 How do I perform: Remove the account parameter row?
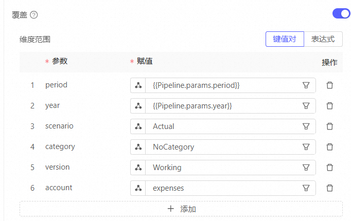point(330,188)
